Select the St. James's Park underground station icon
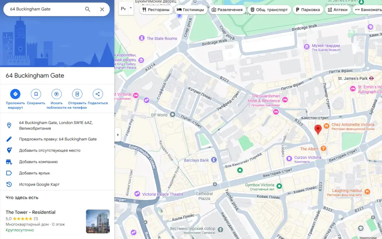The height and width of the screenshot is (239, 382). click(371, 78)
